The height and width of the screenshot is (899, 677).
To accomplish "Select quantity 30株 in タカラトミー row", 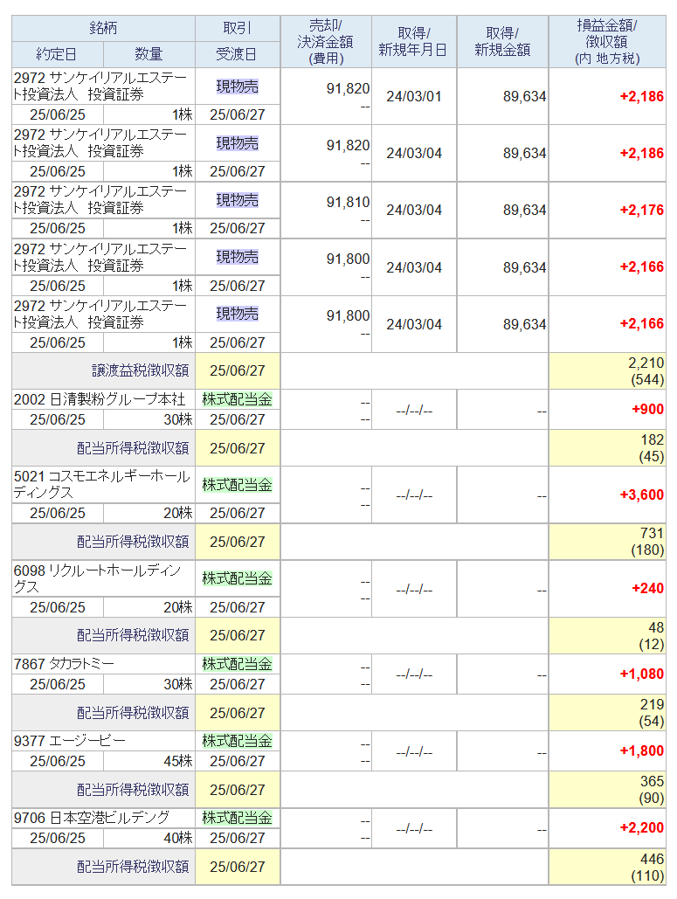I will point(177,684).
